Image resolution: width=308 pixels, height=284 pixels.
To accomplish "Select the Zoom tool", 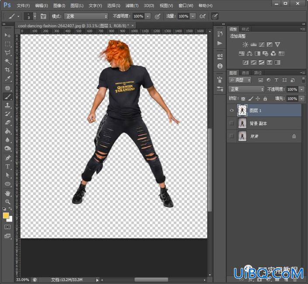I will pos(7,202).
